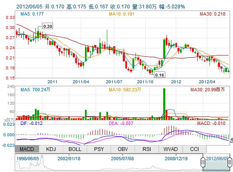
Task: Click the 2012/04 date axis label
Action: (207, 82)
